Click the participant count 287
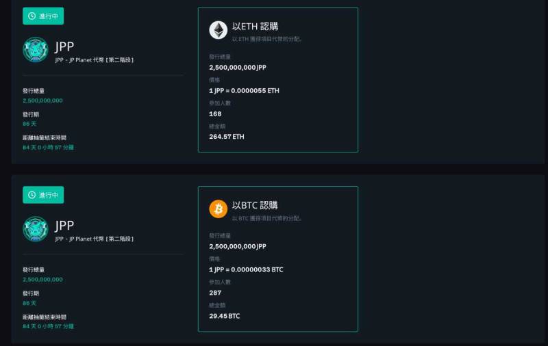The image size is (548, 346). tap(215, 293)
